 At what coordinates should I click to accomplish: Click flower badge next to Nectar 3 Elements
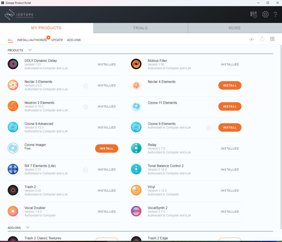click(x=85, y=86)
